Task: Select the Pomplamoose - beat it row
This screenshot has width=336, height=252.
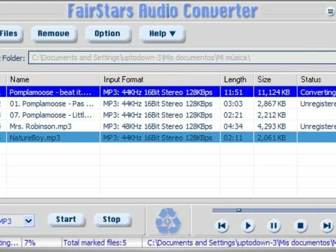Action: [x=168, y=92]
